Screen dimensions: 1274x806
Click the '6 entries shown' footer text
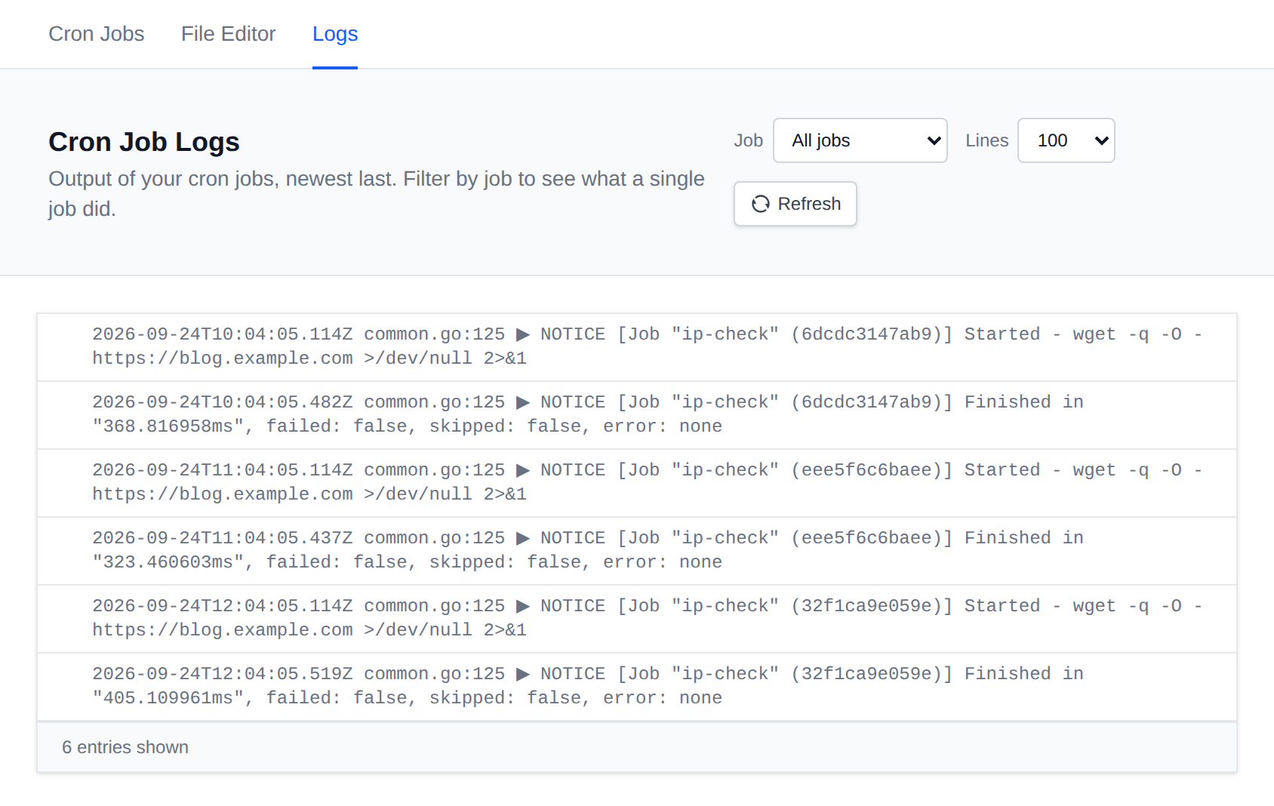125,747
